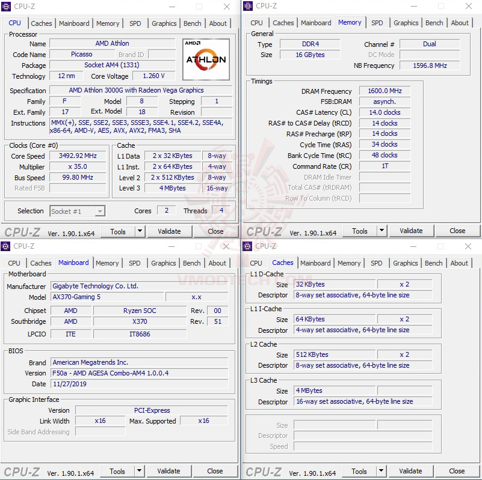Select Graphics tab in CPU window
The image size is (482, 480).
tap(164, 23)
